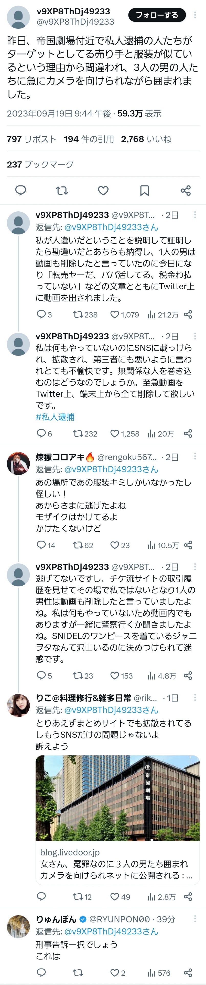Open the blog.livedoor.jp link card image
Viewport: 206px width, 985px height.
point(117,798)
